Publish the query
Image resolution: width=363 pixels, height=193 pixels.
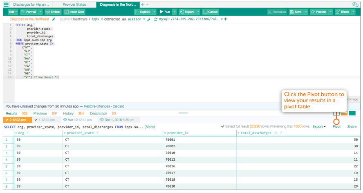(319, 12)
